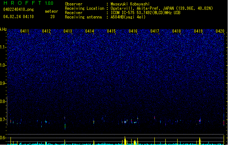The image size is (228, 145).
Task: Click the 0415 time marker
Action: click(111, 31)
